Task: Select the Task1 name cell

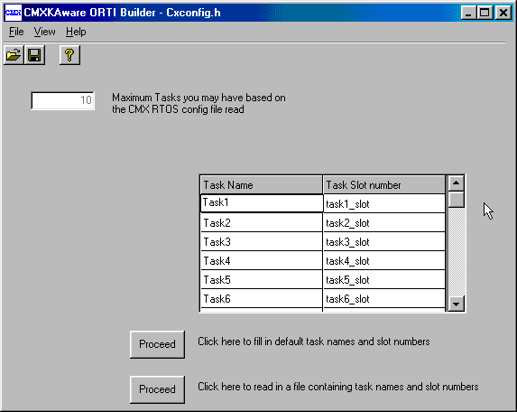Action: click(262, 203)
